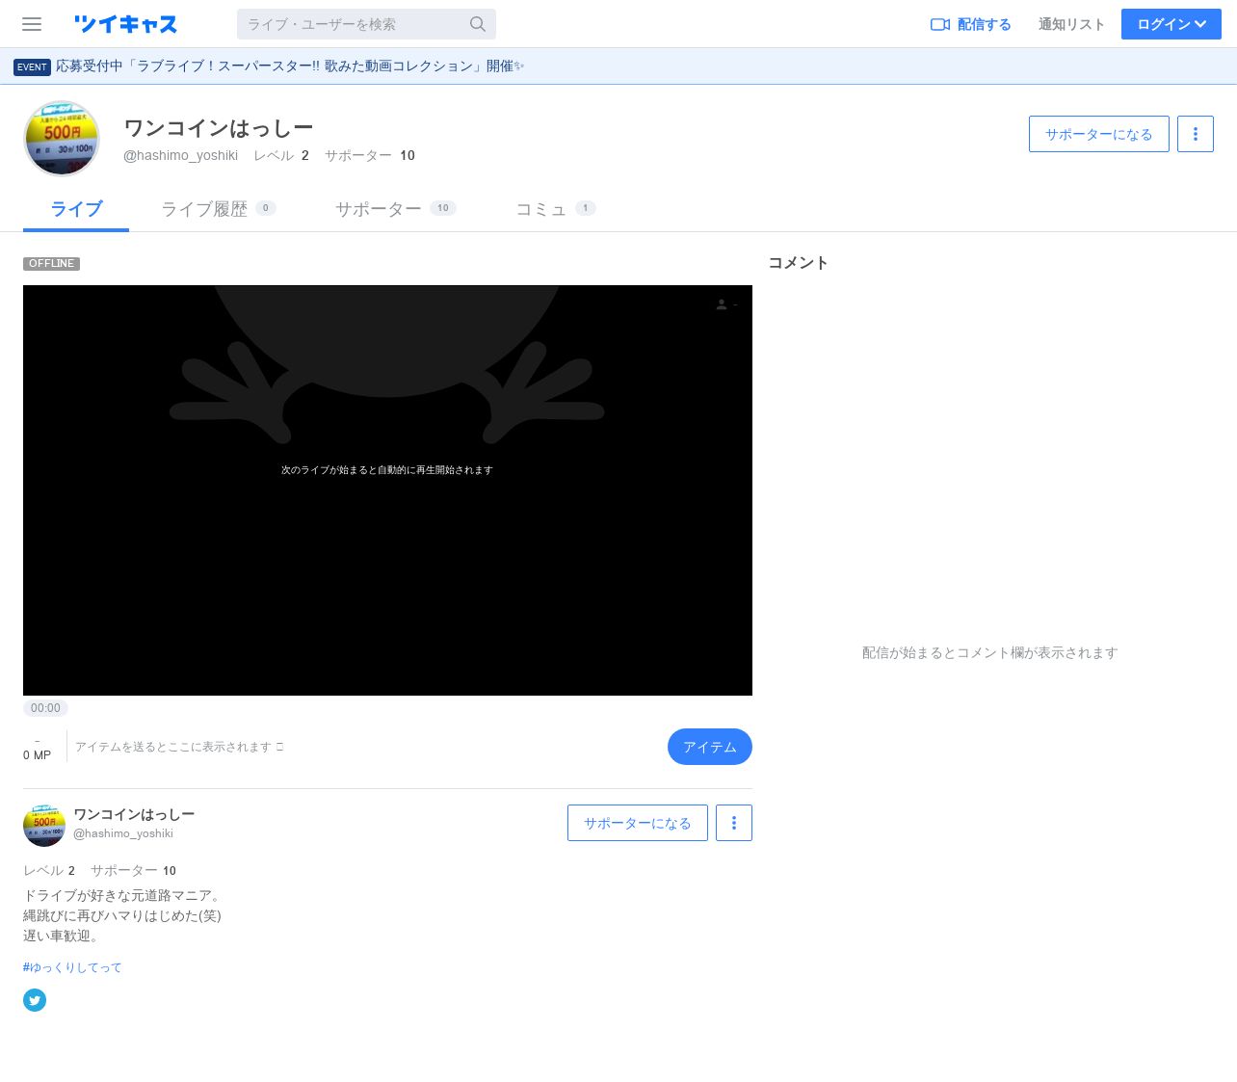The height and width of the screenshot is (1082, 1237).
Task: Click the blue アイテム button
Action: click(710, 747)
